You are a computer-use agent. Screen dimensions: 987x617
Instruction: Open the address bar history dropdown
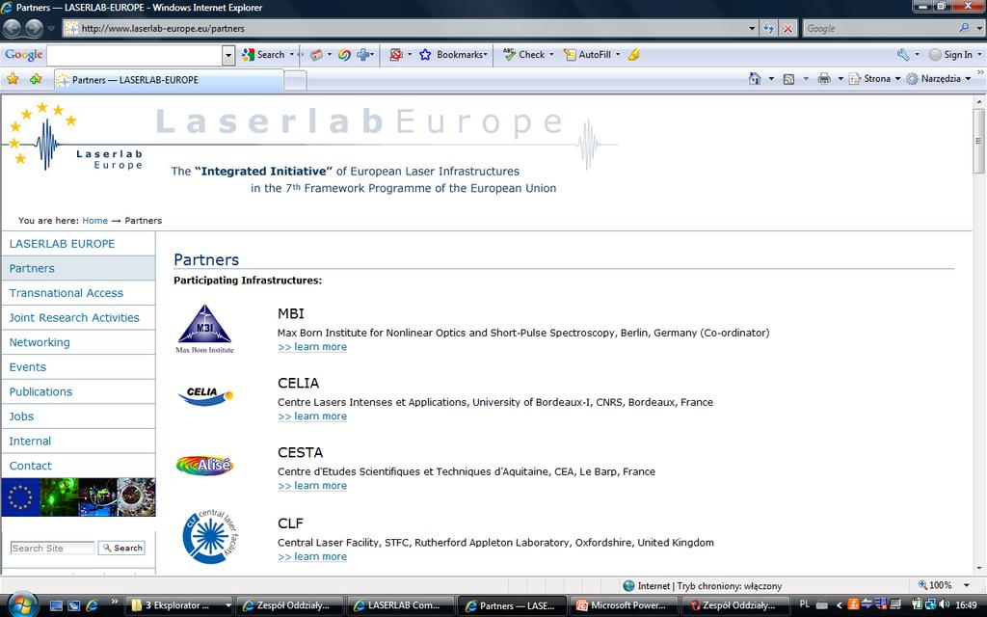tap(752, 28)
